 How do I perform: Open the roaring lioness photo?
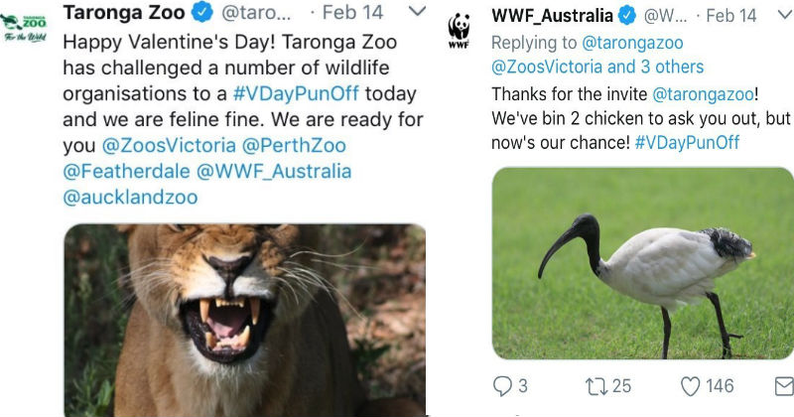[244, 318]
